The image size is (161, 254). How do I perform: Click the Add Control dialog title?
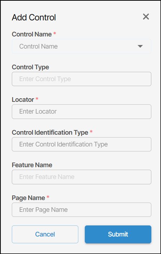pos(34,18)
